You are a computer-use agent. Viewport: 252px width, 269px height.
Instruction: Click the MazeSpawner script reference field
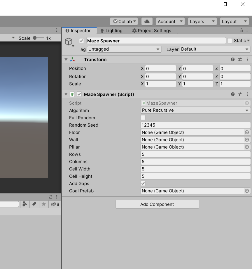195,103
